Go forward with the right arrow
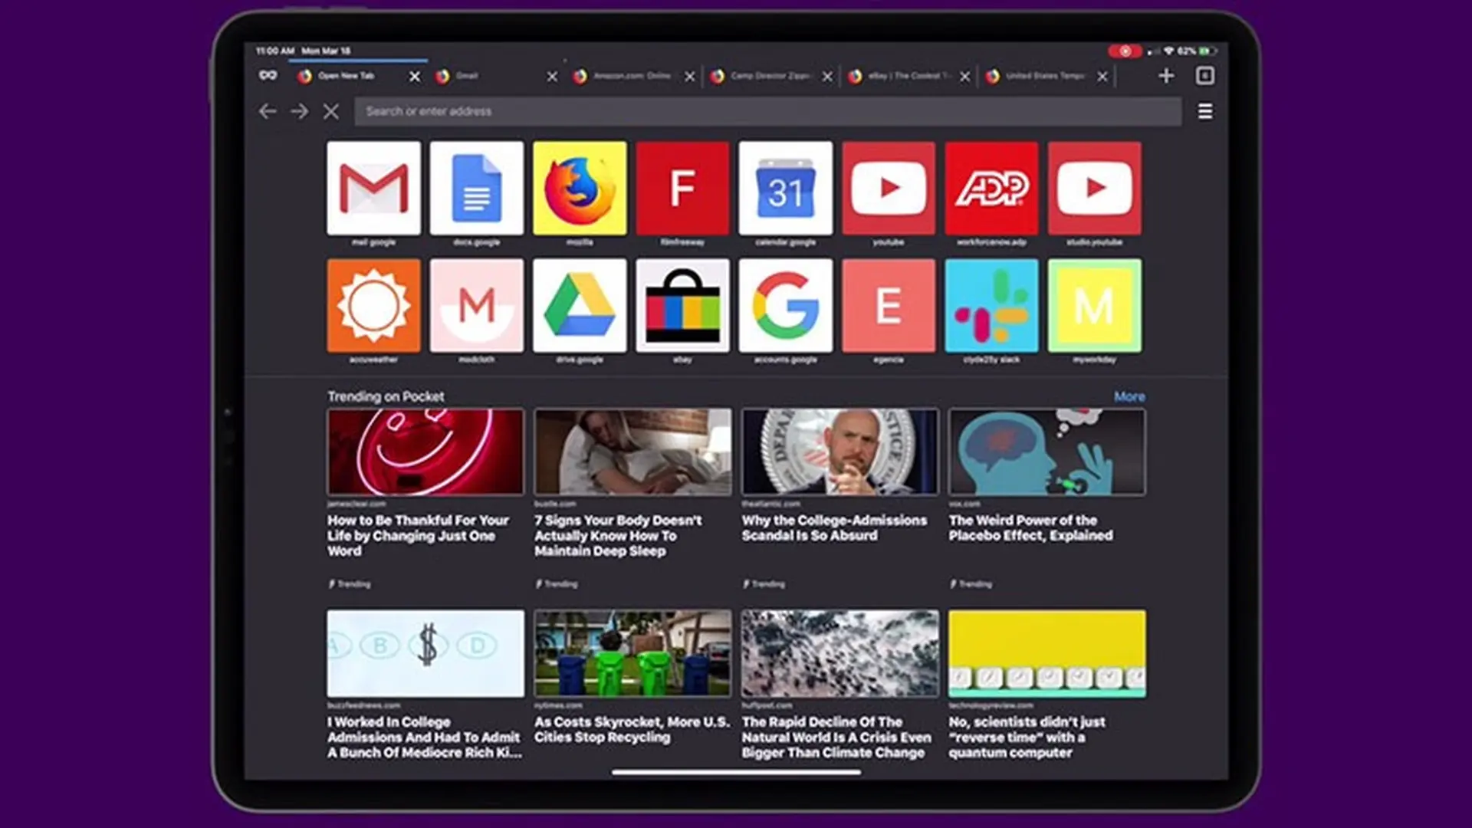This screenshot has width=1472, height=828. click(299, 112)
